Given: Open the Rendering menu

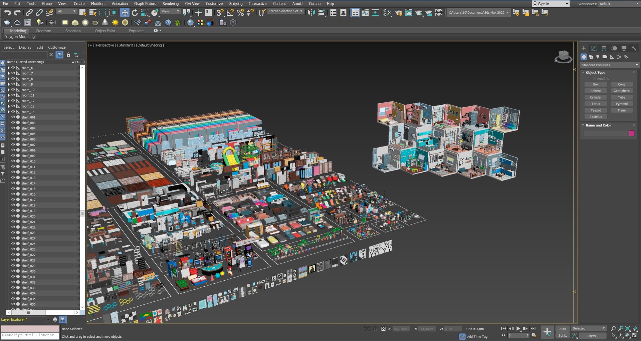Looking at the screenshot, I should [x=170, y=4].
